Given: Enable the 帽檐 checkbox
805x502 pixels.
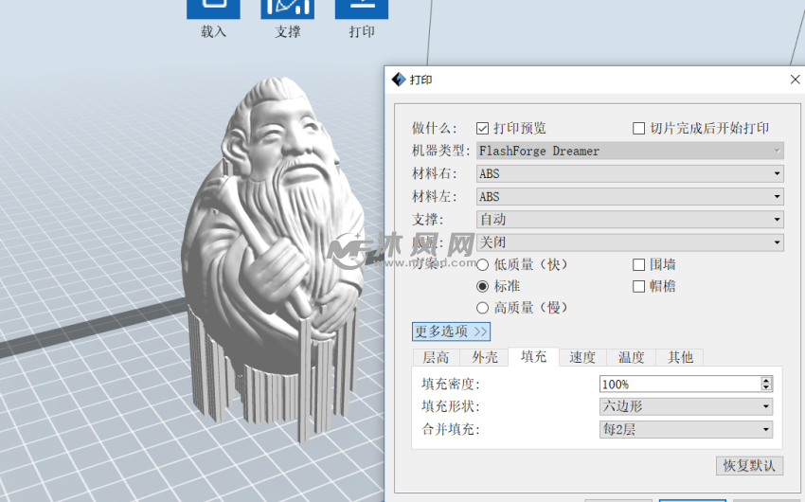Looking at the screenshot, I should pos(639,286).
